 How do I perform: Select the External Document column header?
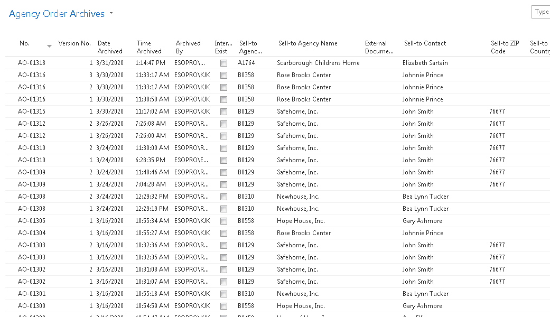[379, 47]
